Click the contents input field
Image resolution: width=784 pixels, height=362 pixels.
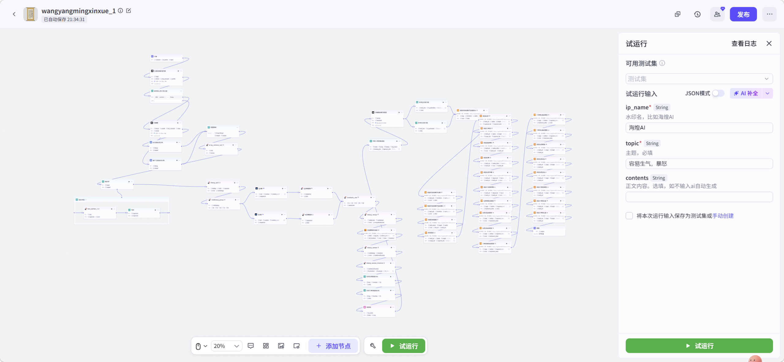pyautogui.click(x=699, y=197)
